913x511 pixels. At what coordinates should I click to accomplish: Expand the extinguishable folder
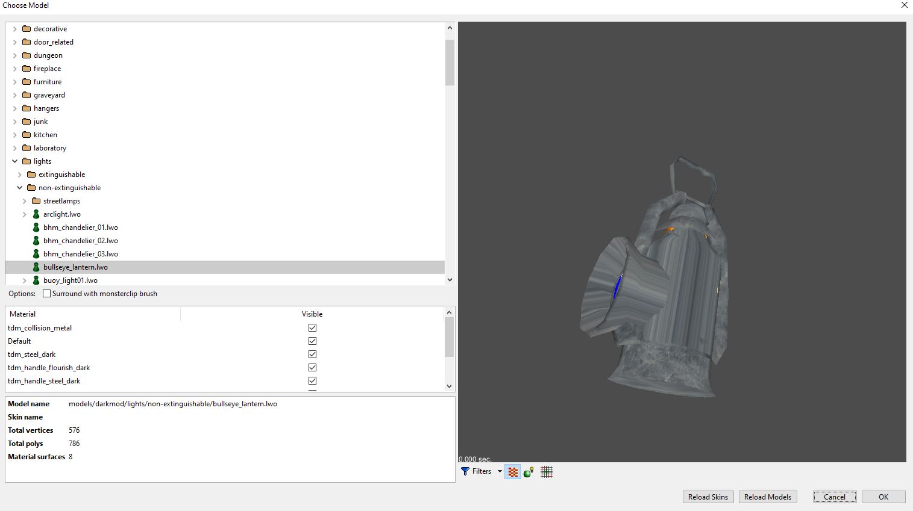click(20, 175)
